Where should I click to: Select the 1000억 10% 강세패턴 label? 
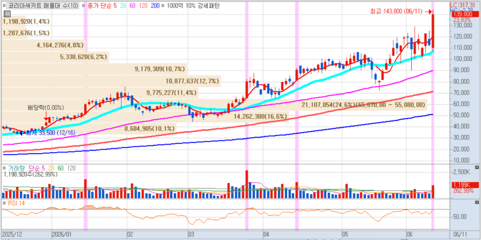pos(193,5)
